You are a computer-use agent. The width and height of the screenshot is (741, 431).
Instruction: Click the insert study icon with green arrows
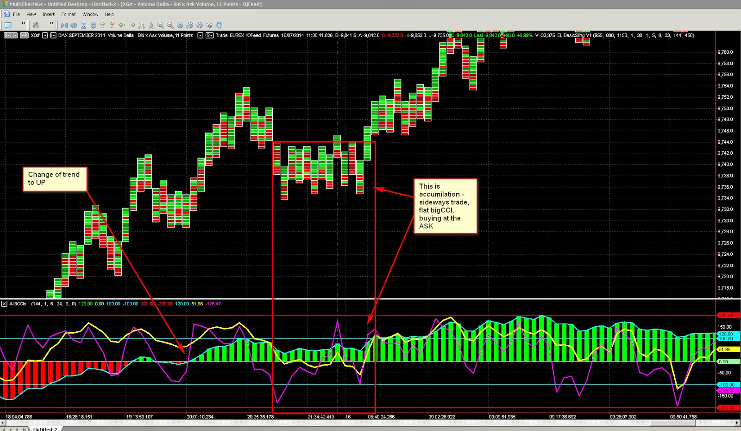tap(36, 25)
